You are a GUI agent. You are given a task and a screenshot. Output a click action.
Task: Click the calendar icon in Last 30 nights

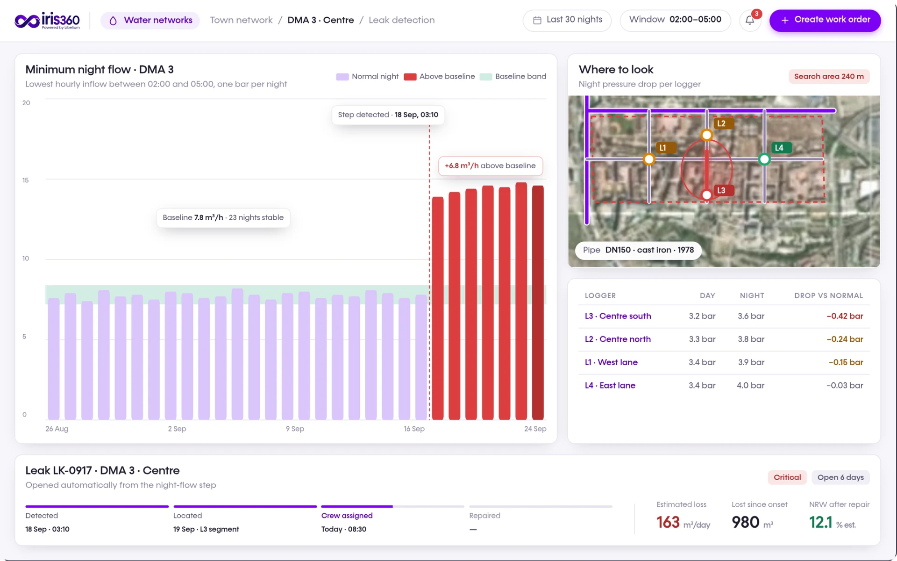click(537, 20)
